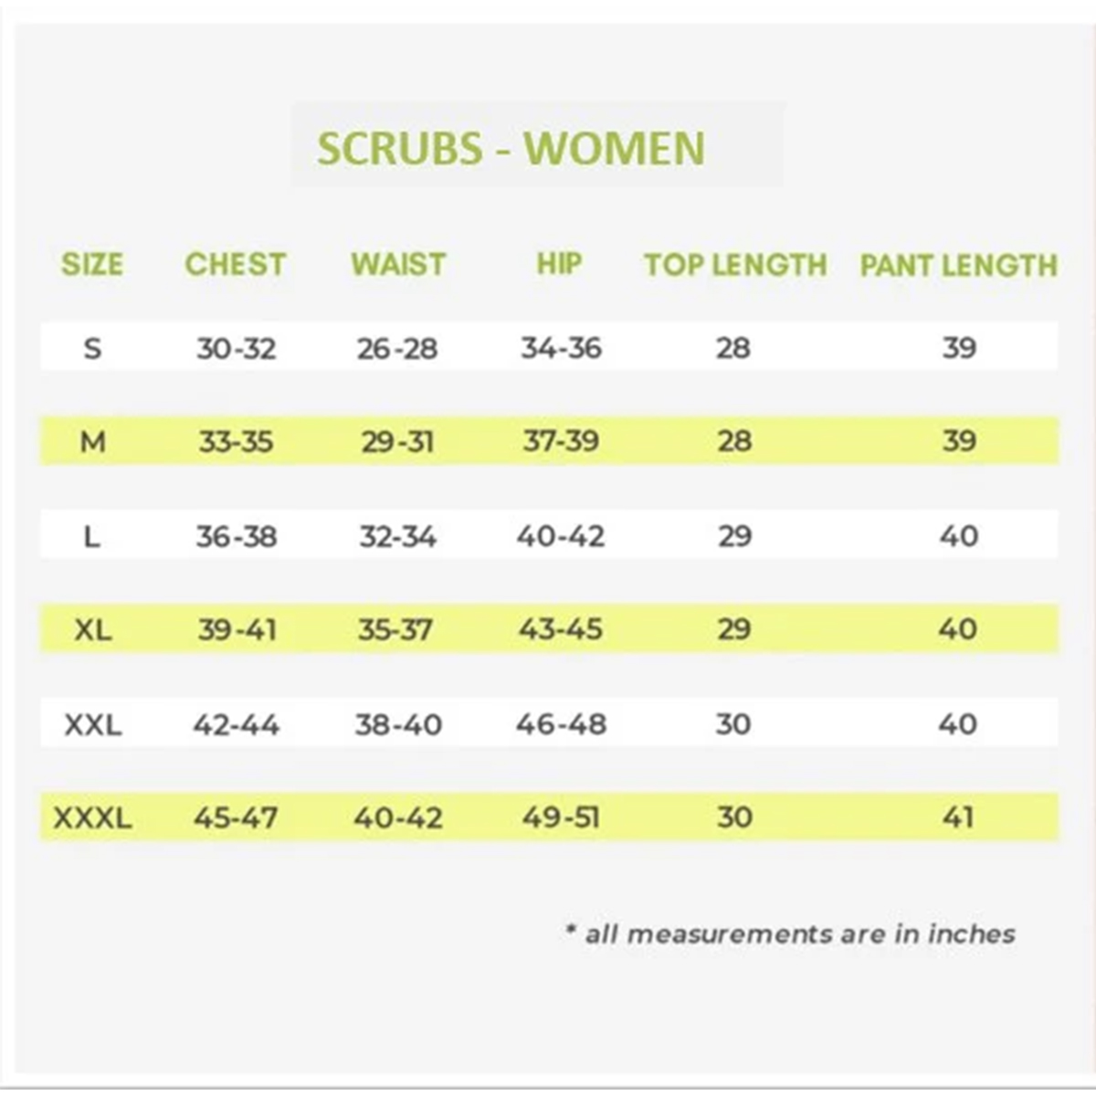Select waist value 29-31
The width and height of the screenshot is (1096, 1096).
point(397,442)
